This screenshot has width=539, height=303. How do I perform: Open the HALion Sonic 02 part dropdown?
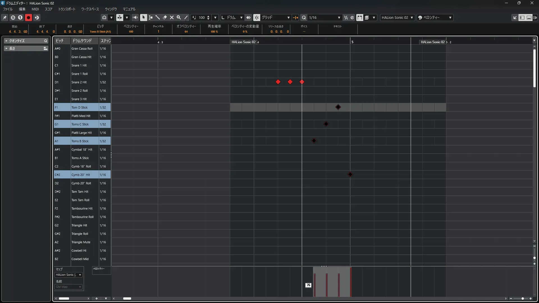tap(397, 17)
